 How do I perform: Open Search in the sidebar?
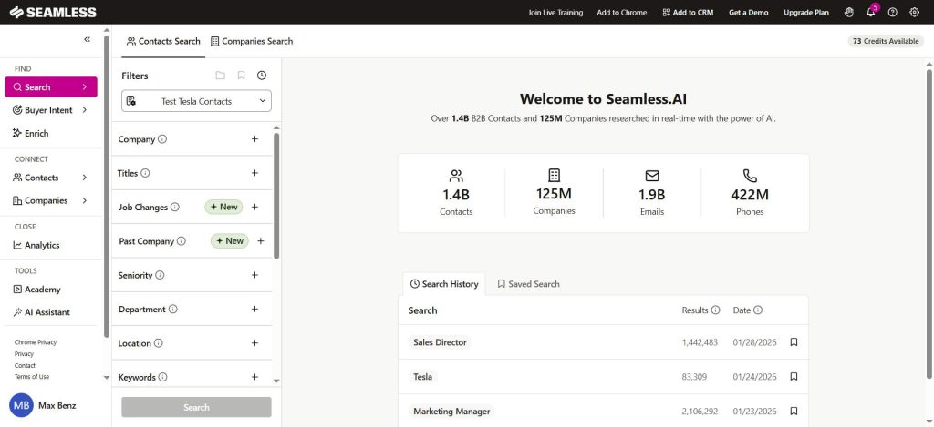coord(51,86)
